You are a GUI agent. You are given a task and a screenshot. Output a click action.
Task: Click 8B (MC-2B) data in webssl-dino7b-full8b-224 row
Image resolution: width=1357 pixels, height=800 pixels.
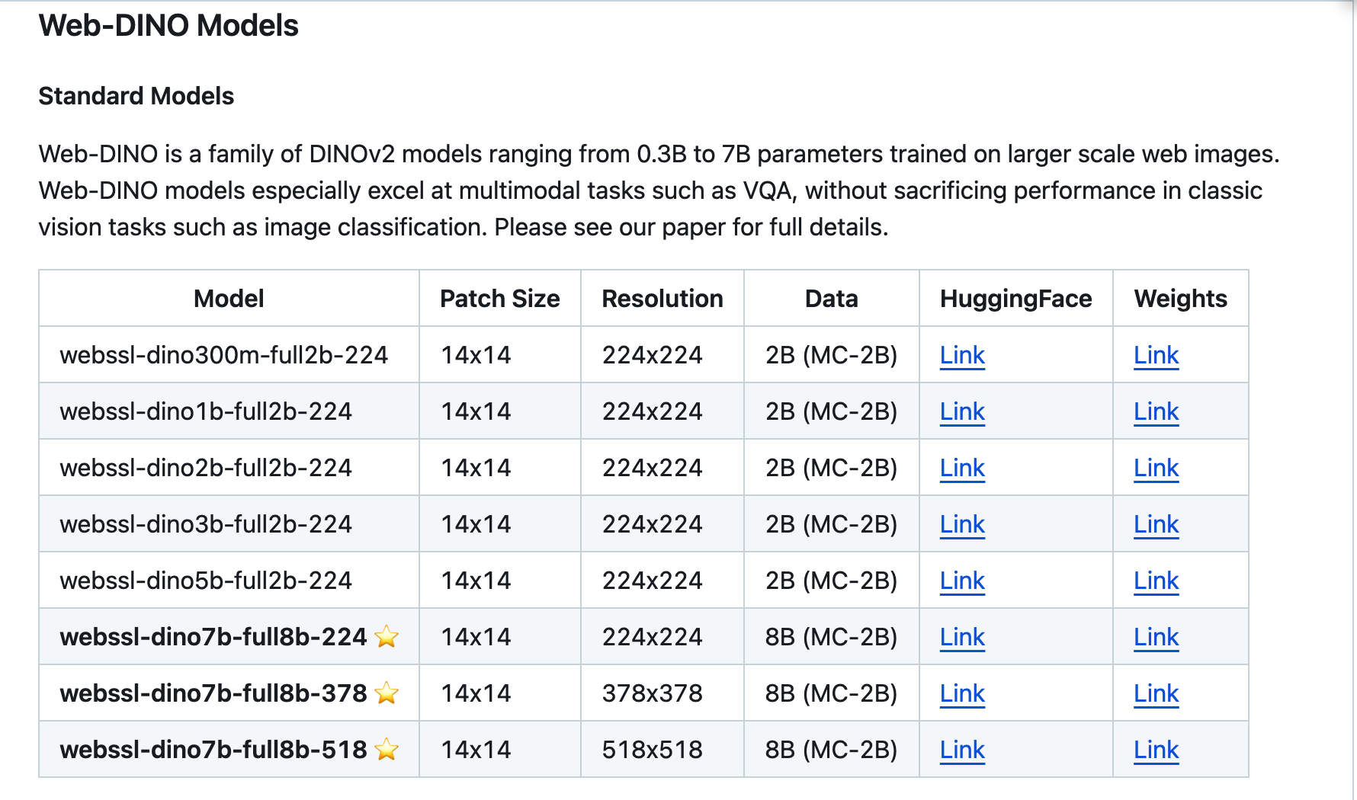point(832,637)
